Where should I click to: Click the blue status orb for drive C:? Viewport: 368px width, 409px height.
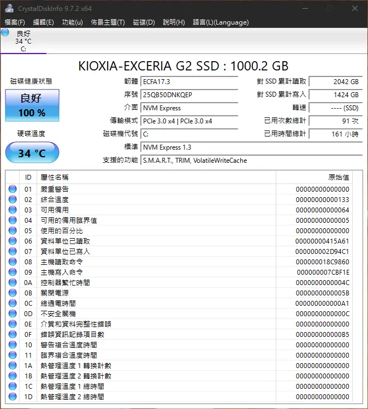click(x=5, y=33)
